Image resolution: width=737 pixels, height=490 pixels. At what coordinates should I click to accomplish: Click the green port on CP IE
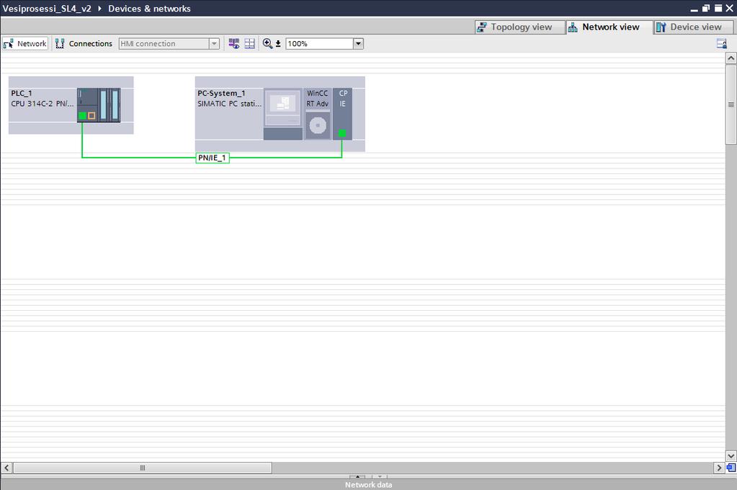point(342,133)
